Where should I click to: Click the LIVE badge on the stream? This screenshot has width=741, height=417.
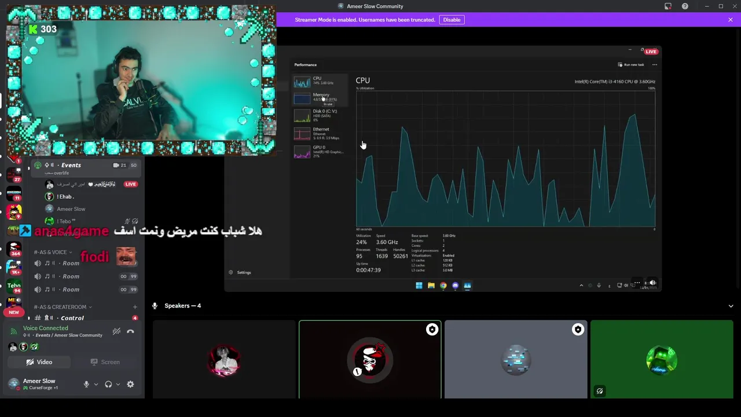[x=651, y=52]
